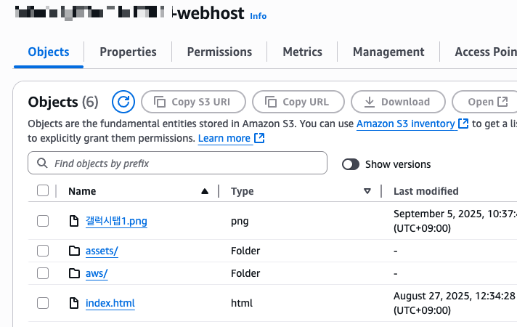Open the assets/ folder

pos(102,251)
